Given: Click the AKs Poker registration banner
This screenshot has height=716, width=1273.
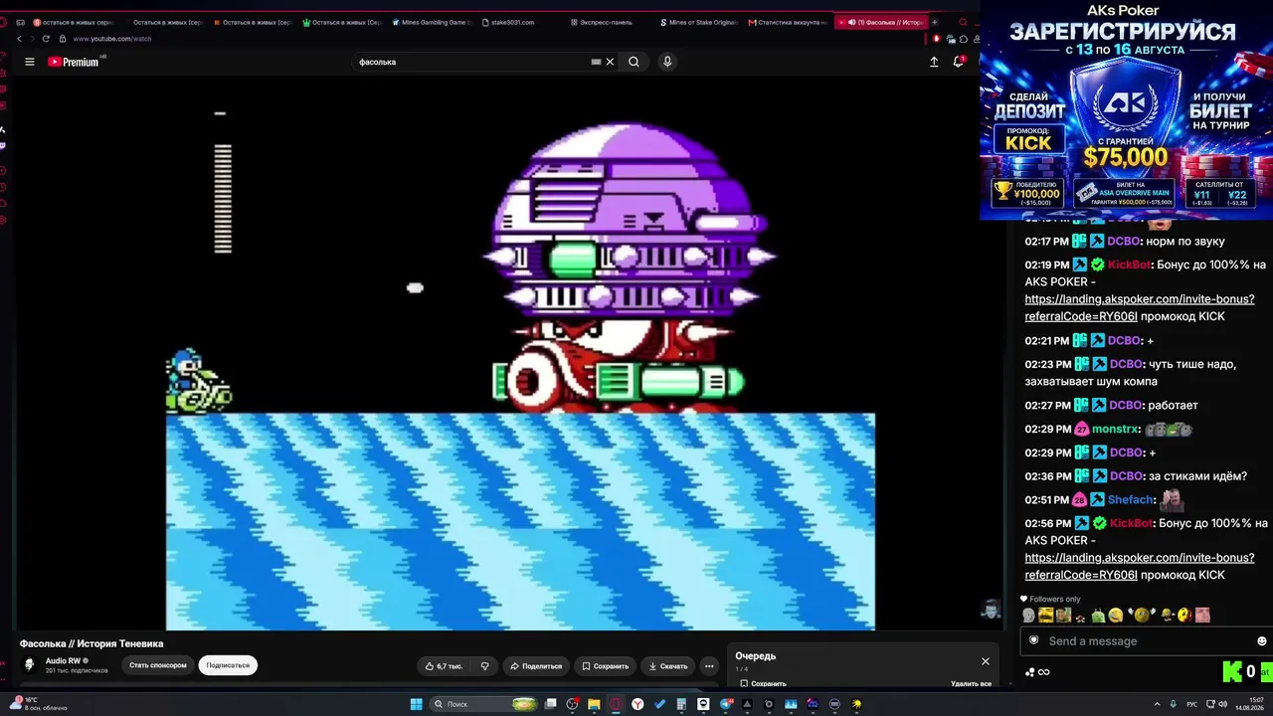Looking at the screenshot, I should tap(1126, 109).
